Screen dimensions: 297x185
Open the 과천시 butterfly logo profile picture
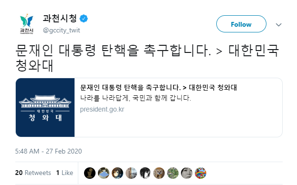pos(27,24)
